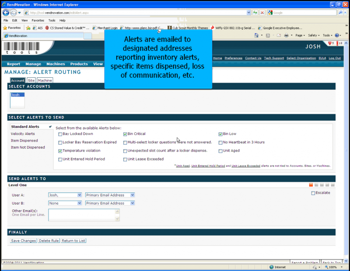Open the browser Edit menu
The height and width of the screenshot is (271, 350).
click(14, 20)
